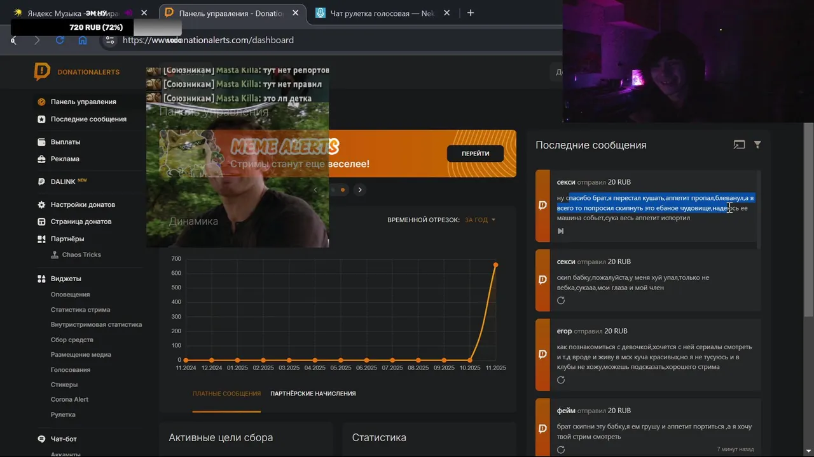The height and width of the screenshot is (457, 814).
Task: Show next banner slide
Action: pos(360,190)
